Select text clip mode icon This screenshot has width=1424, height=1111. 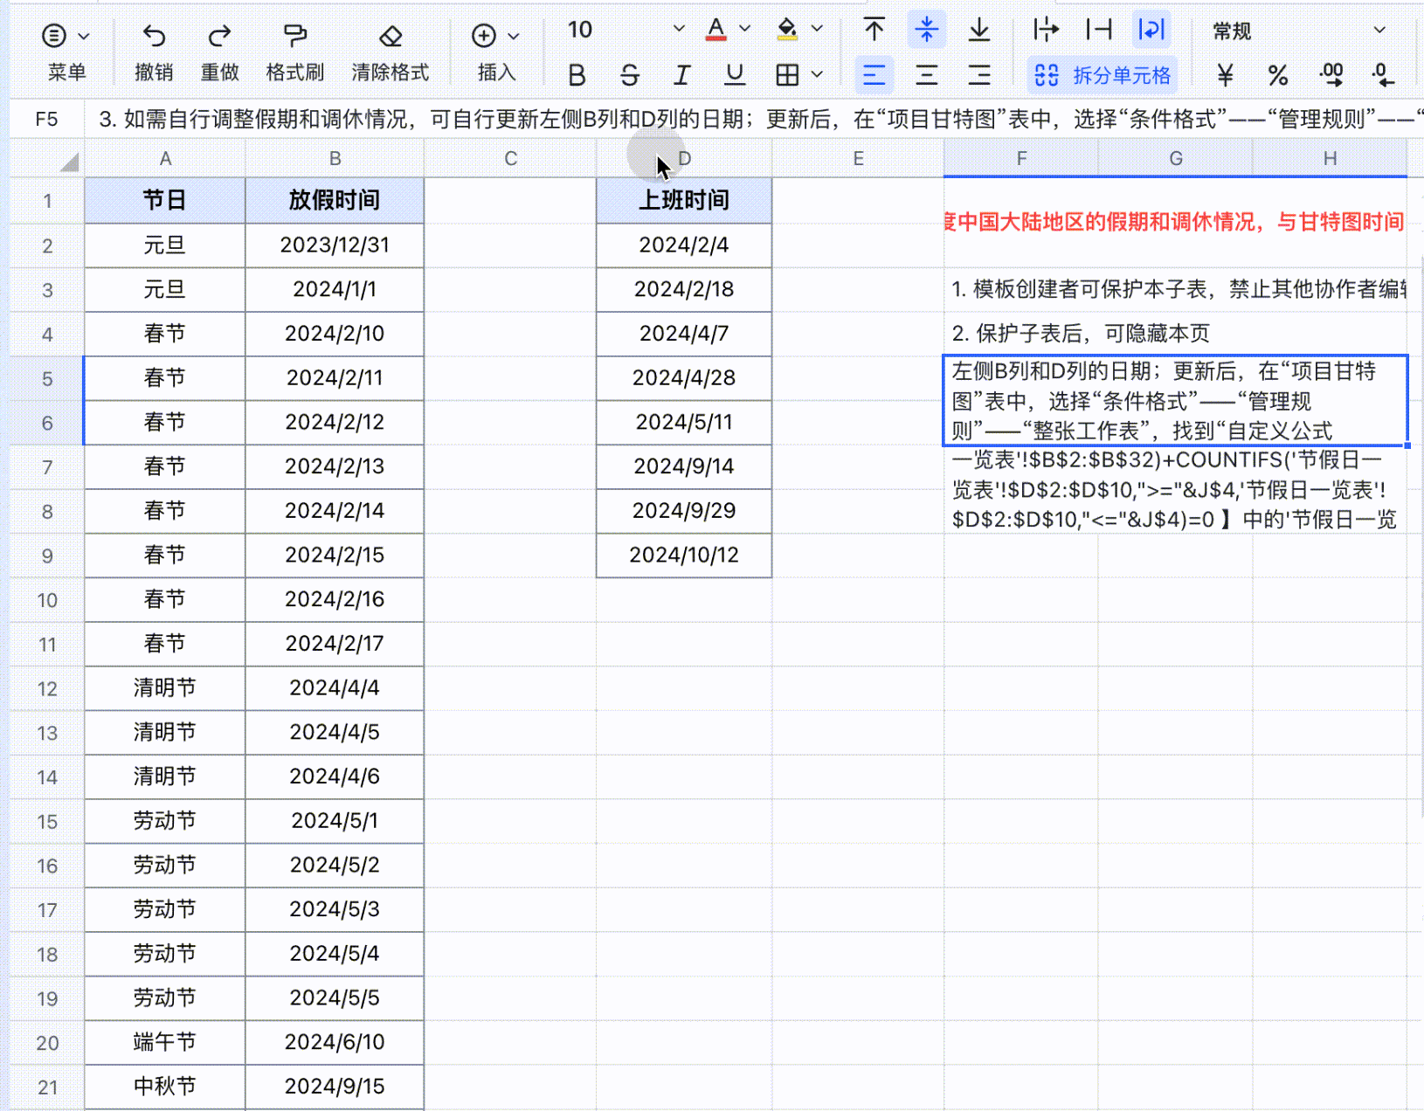pyautogui.click(x=1098, y=30)
